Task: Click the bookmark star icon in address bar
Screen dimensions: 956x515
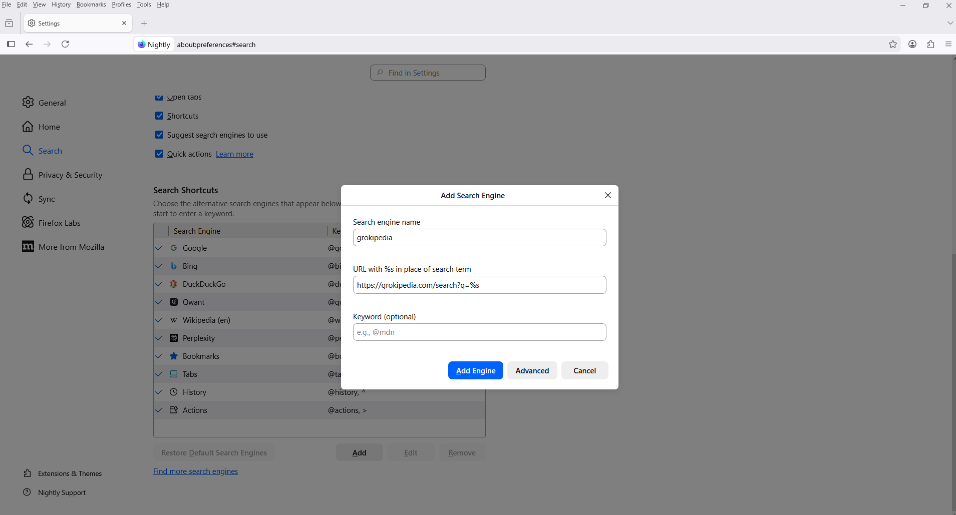Action: [x=892, y=44]
